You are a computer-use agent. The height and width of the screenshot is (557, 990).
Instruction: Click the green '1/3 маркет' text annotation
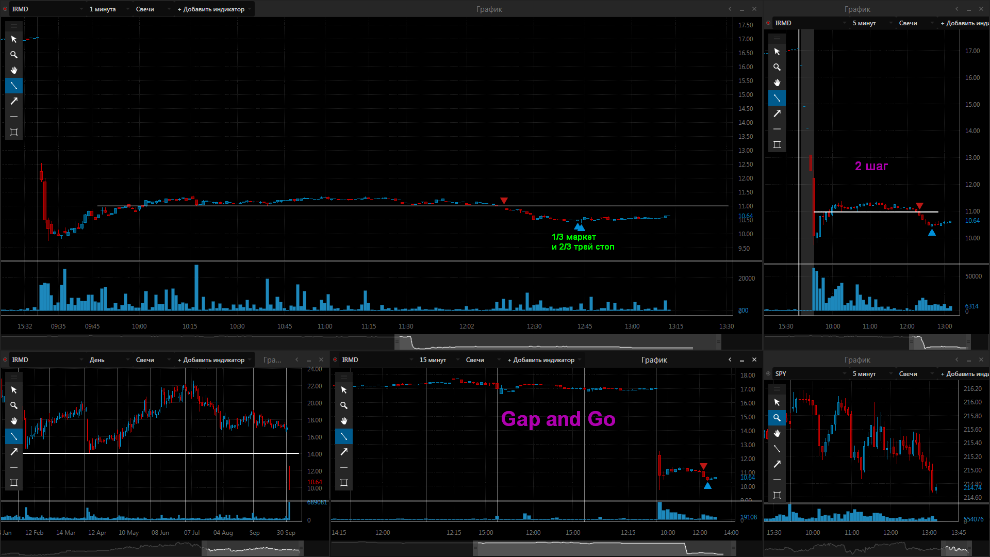pos(574,237)
